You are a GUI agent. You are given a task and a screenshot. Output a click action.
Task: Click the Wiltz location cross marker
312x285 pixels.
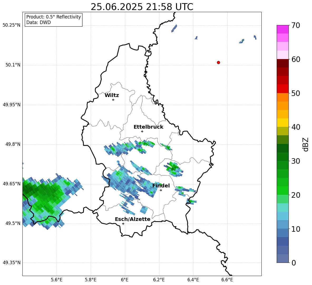pos(113,100)
